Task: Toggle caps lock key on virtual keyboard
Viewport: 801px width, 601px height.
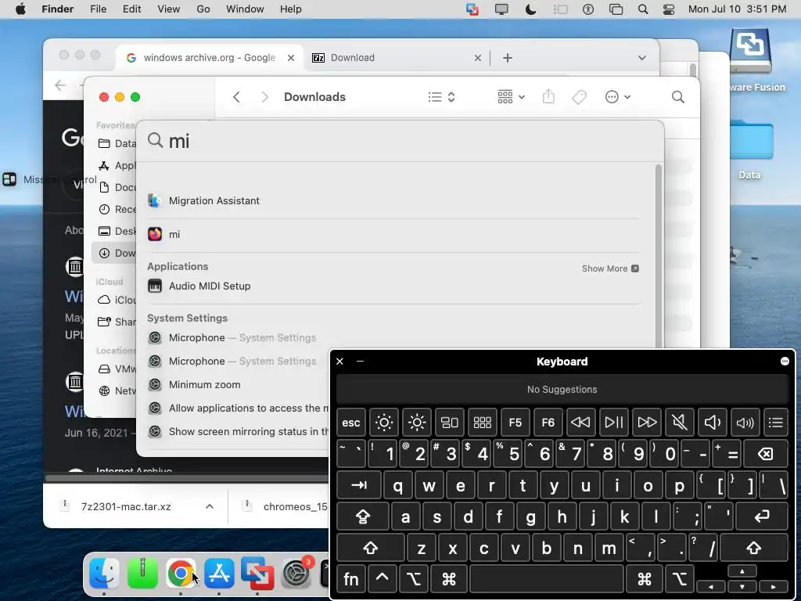Action: click(x=363, y=516)
